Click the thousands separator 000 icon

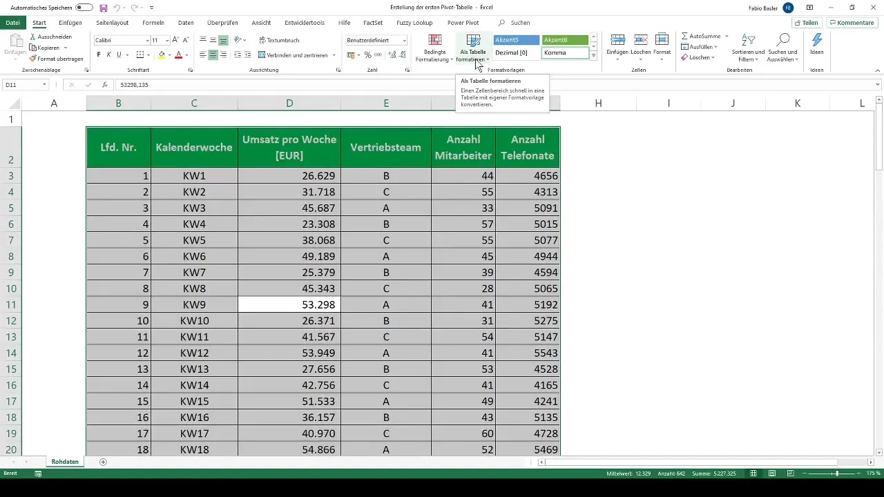378,55
